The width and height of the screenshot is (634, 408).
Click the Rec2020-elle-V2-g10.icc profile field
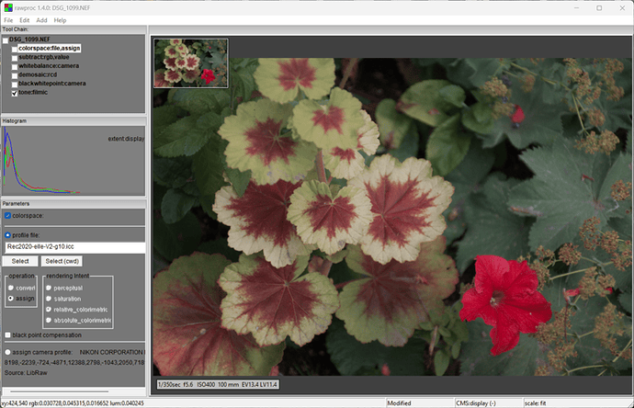pyautogui.click(x=74, y=247)
